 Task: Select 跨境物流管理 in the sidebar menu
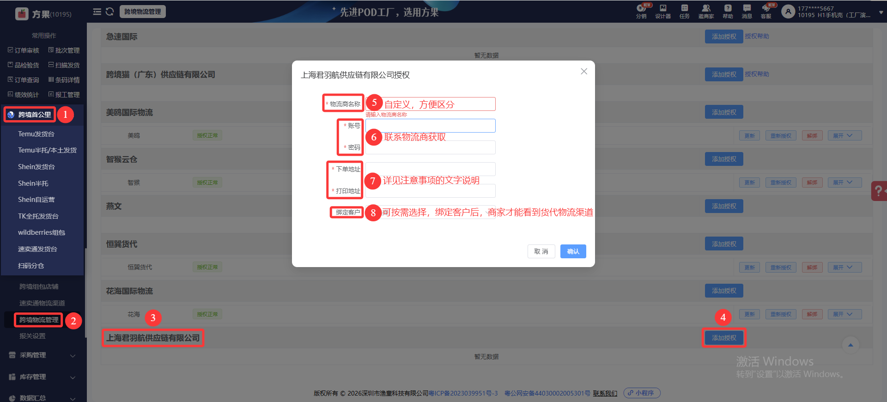click(x=39, y=320)
